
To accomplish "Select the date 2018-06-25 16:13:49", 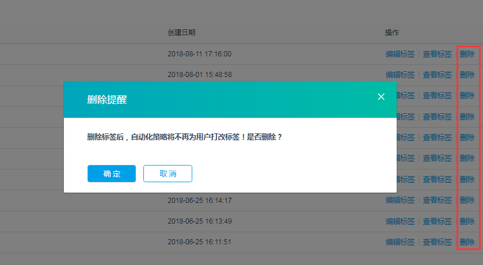I will 200,221.
